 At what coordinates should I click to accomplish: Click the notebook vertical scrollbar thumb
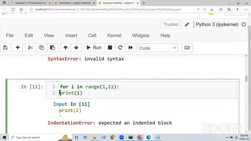click(x=246, y=78)
